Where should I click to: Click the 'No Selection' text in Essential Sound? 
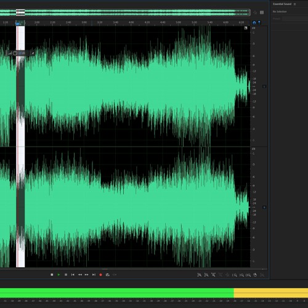click(280, 12)
